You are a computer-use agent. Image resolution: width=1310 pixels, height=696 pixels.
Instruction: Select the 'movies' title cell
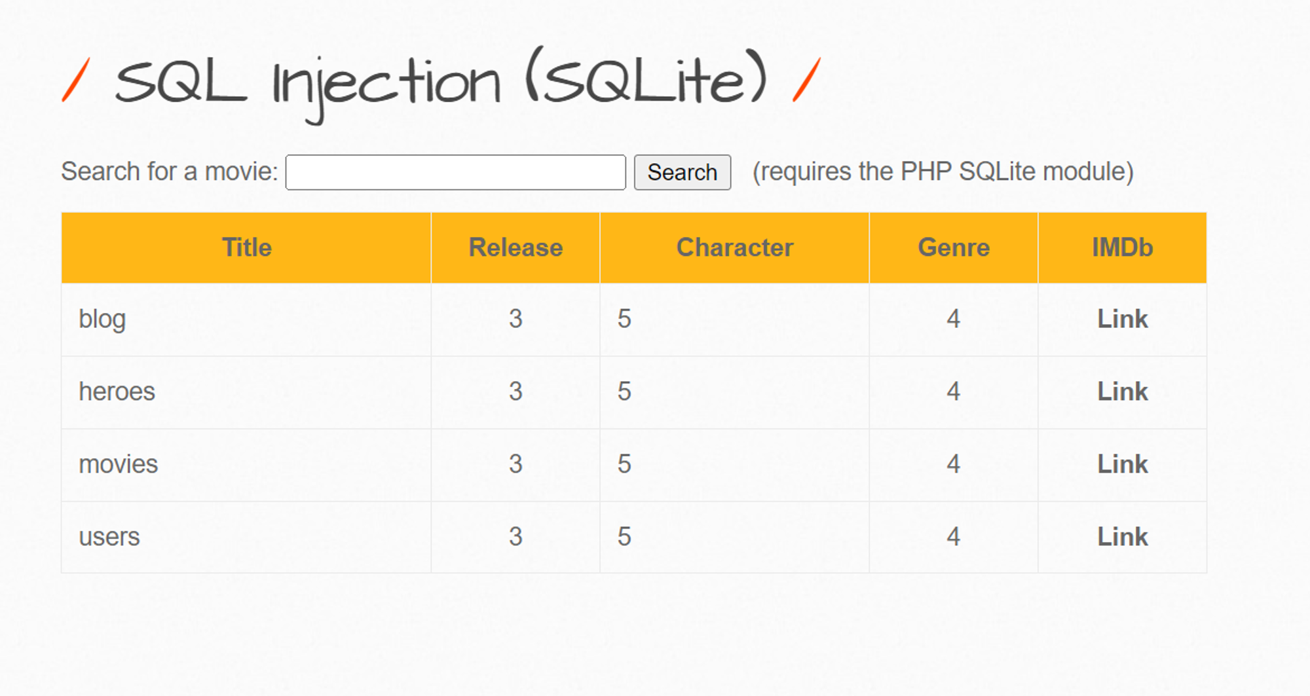tap(246, 465)
